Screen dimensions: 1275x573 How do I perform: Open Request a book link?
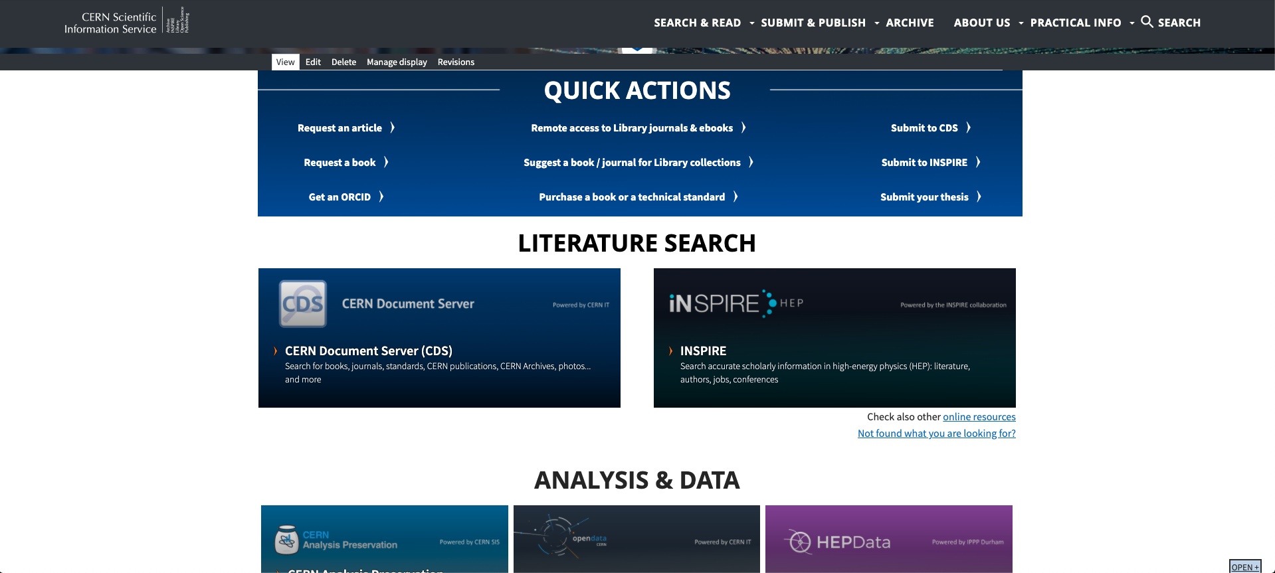(340, 162)
